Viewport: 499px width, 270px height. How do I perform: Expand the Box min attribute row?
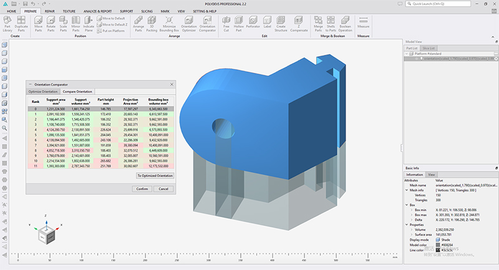[412, 210]
